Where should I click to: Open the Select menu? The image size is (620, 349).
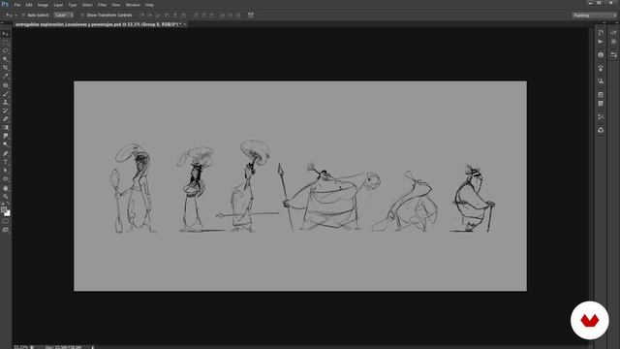(x=87, y=5)
